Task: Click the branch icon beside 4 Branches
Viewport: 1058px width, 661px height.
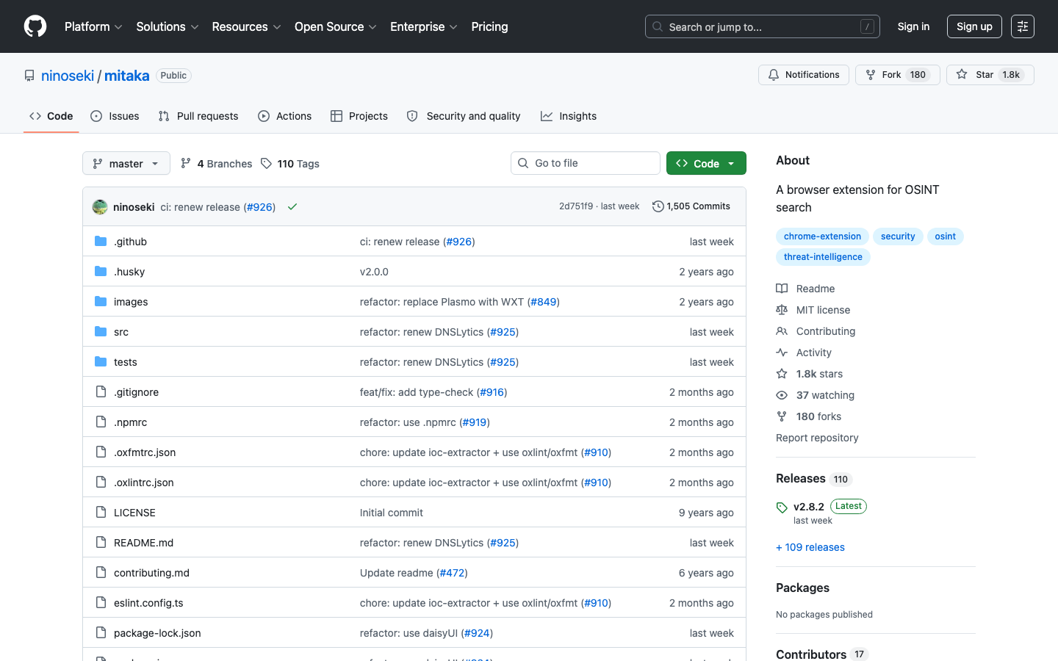Action: [186, 163]
